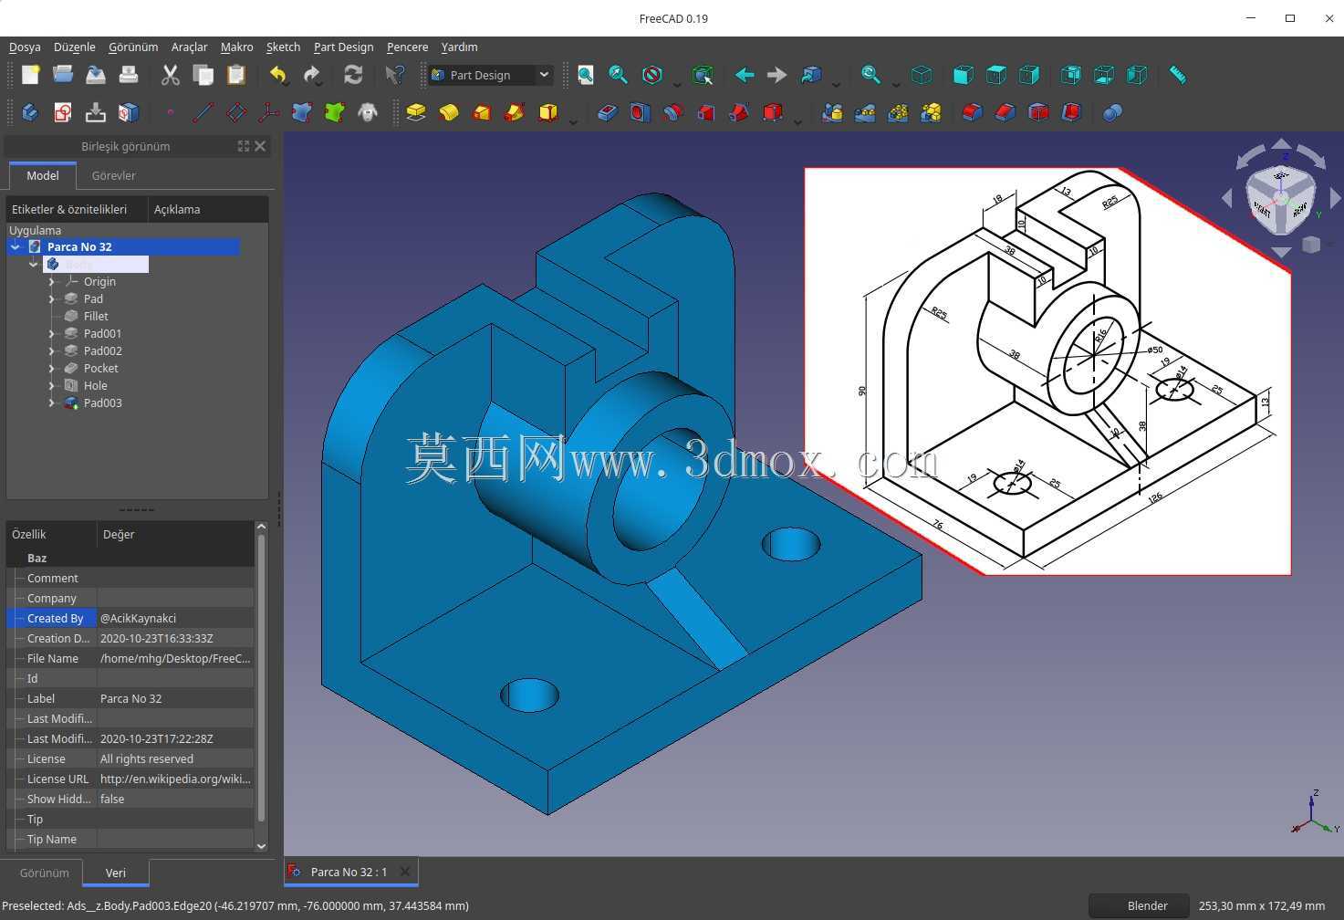The width and height of the screenshot is (1344, 920).
Task: Close the Parca No 32 : 1 document tab
Action: click(x=404, y=872)
